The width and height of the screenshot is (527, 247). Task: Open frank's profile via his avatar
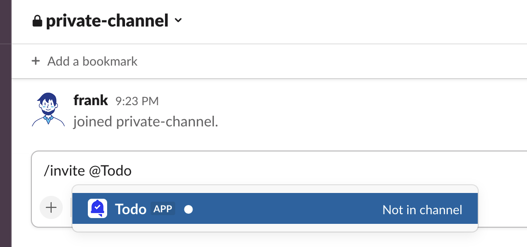[48, 110]
